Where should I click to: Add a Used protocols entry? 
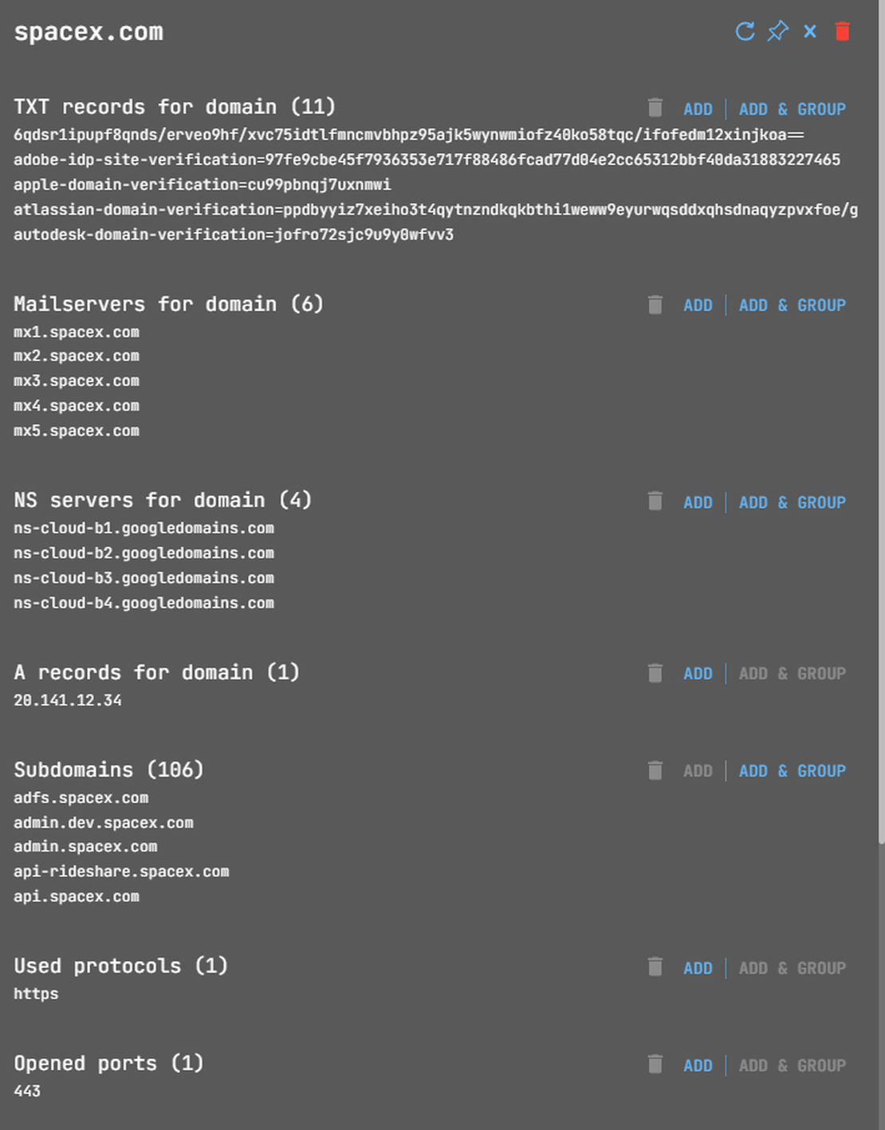tap(698, 967)
